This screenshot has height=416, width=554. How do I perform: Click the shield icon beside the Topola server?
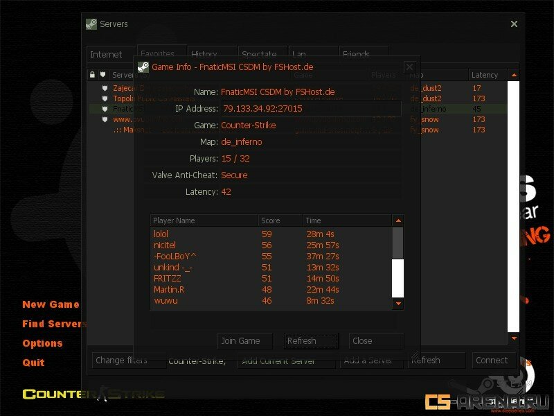point(105,99)
